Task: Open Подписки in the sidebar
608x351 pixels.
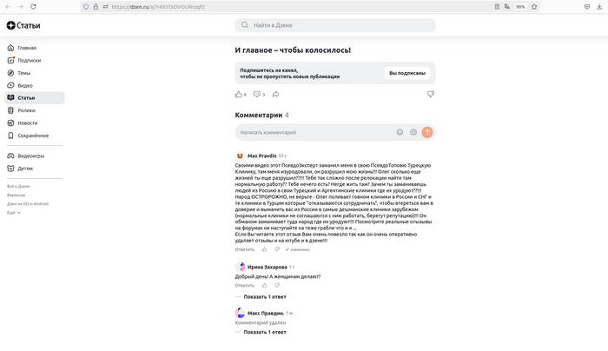Action: (x=29, y=60)
